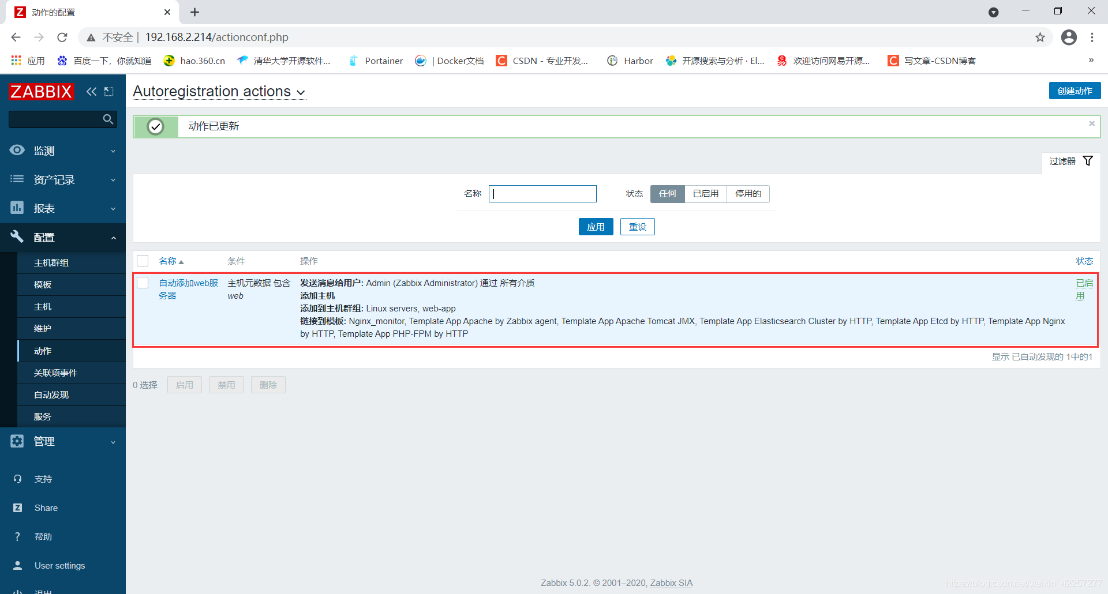This screenshot has height=594, width=1108.
Task: Open the Zabbix SIA footer link
Action: pos(671,583)
